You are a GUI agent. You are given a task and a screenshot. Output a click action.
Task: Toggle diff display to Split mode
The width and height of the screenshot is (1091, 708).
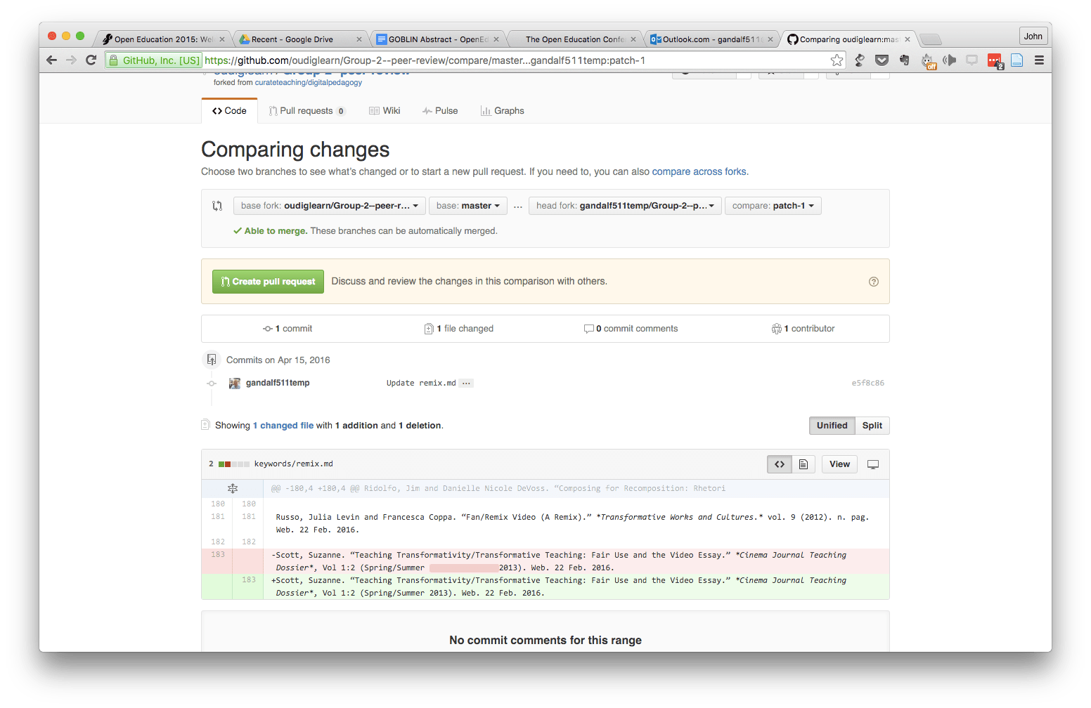(872, 425)
